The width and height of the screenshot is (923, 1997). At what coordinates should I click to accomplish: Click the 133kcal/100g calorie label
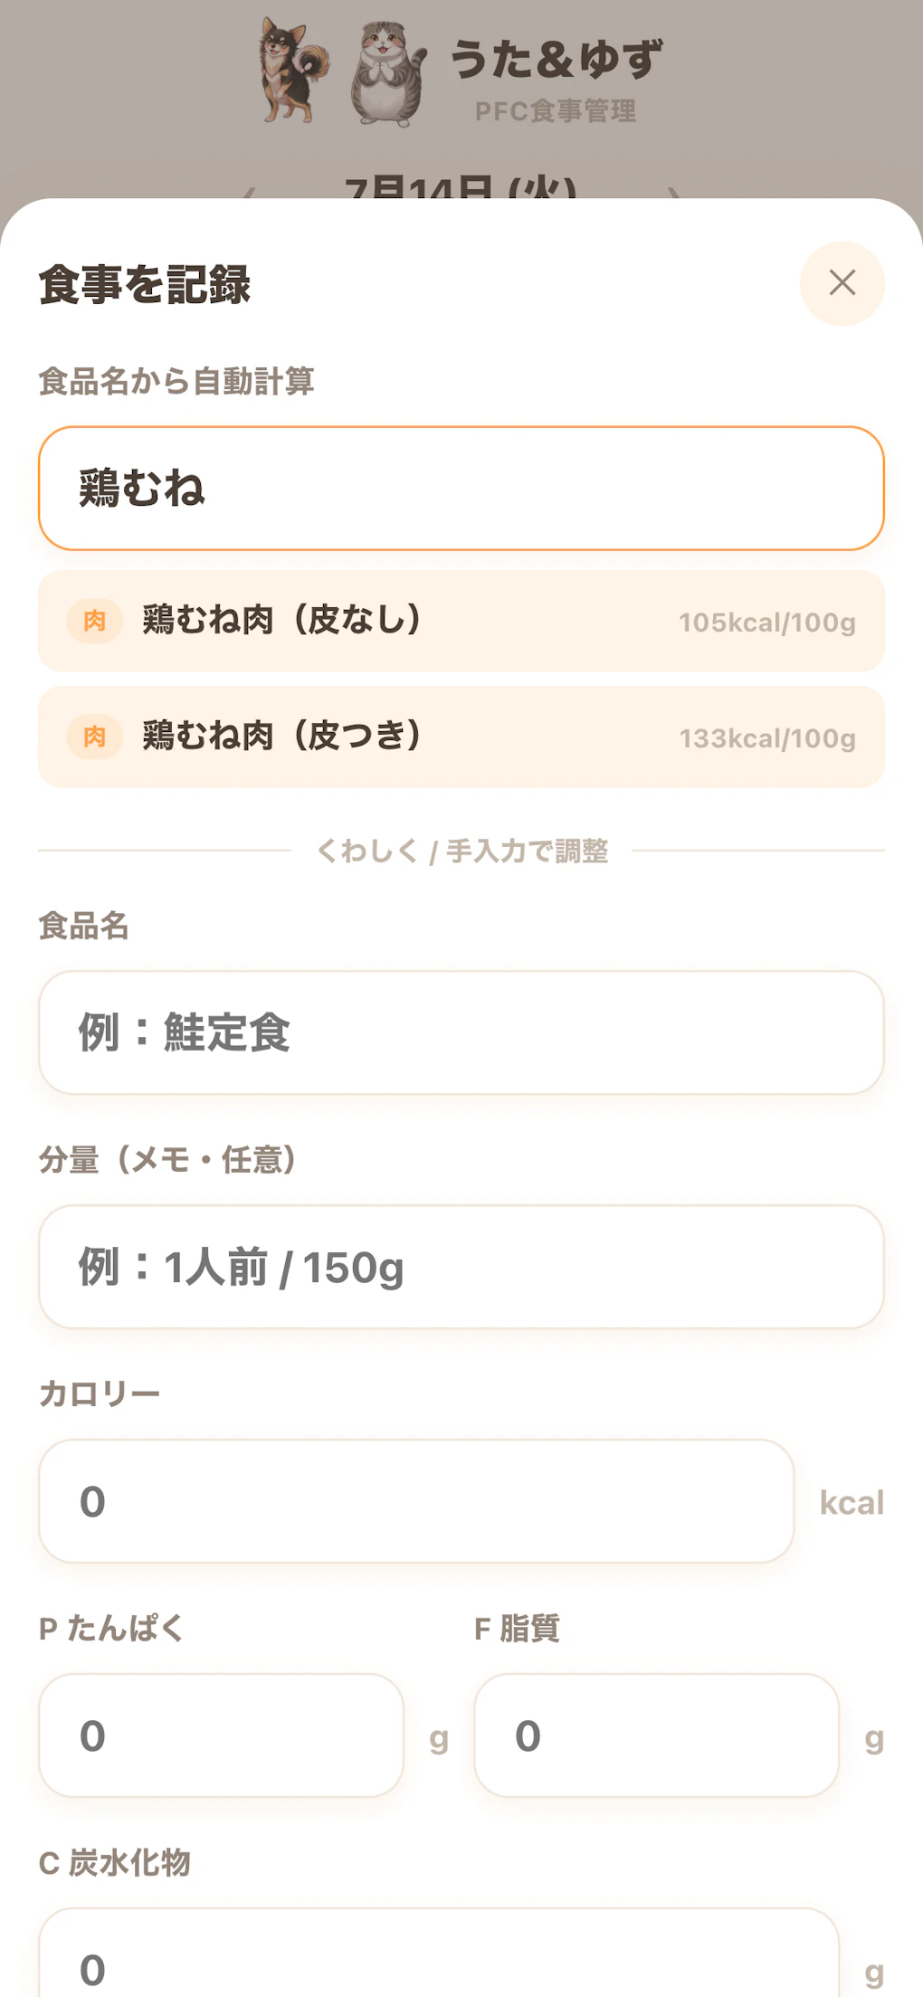point(767,738)
